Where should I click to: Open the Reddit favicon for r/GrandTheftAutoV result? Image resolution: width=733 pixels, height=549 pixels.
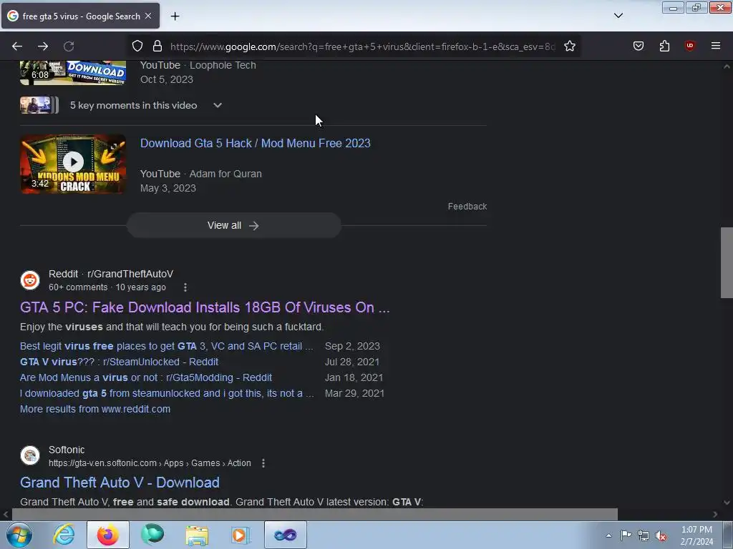click(x=30, y=280)
